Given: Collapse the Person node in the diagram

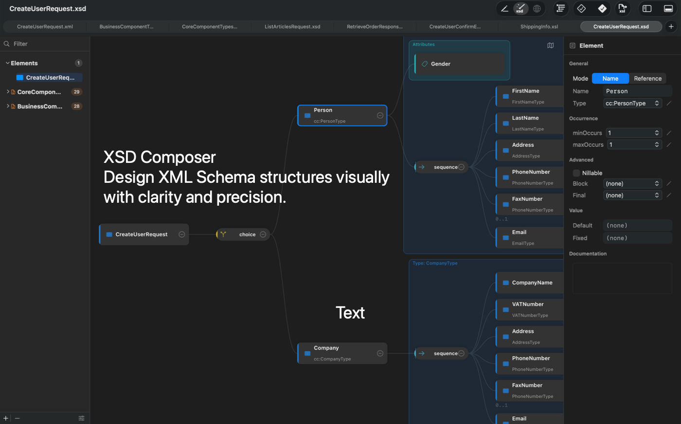Looking at the screenshot, I should pos(379,116).
